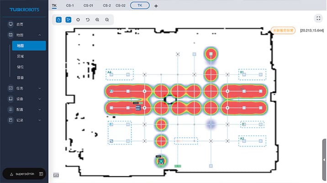
Task: Switch to the CS-2 tab
Action: point(106,5)
